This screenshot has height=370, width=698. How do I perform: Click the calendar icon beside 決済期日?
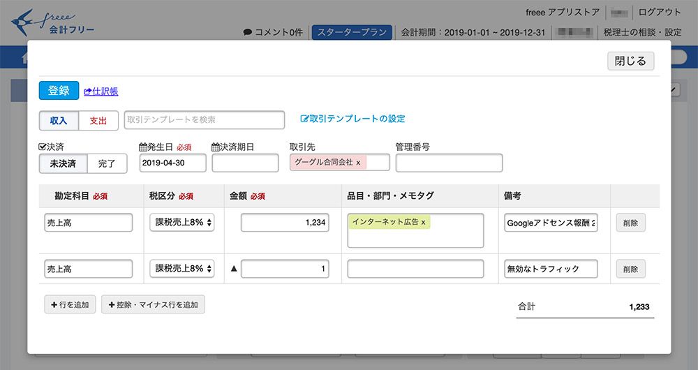click(x=216, y=147)
